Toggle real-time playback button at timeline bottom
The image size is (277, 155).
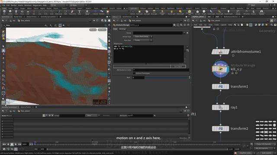pos(16,149)
